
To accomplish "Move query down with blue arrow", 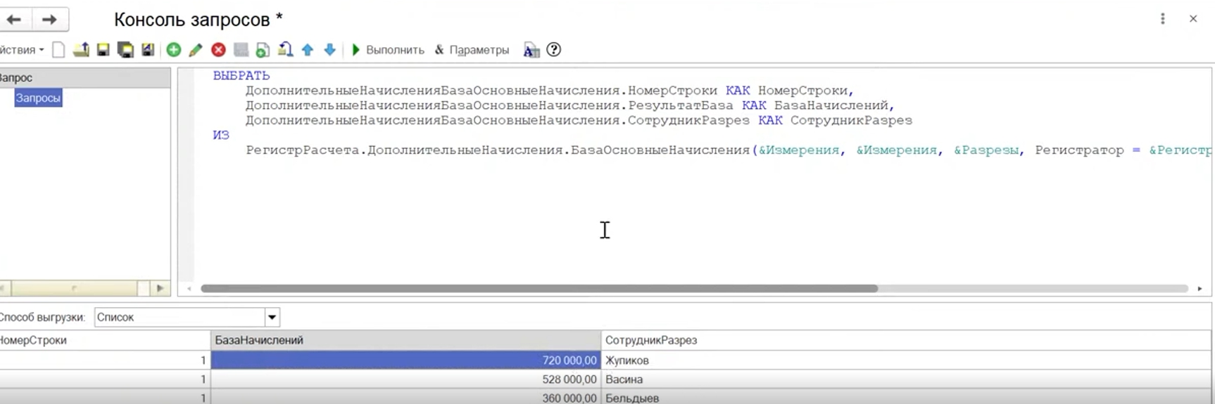I will click(329, 50).
